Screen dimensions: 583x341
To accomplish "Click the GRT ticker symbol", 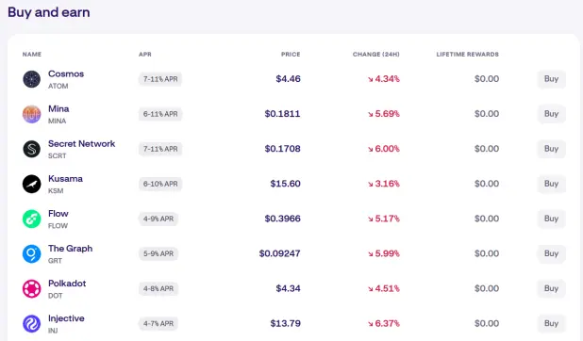I will coord(55,261).
